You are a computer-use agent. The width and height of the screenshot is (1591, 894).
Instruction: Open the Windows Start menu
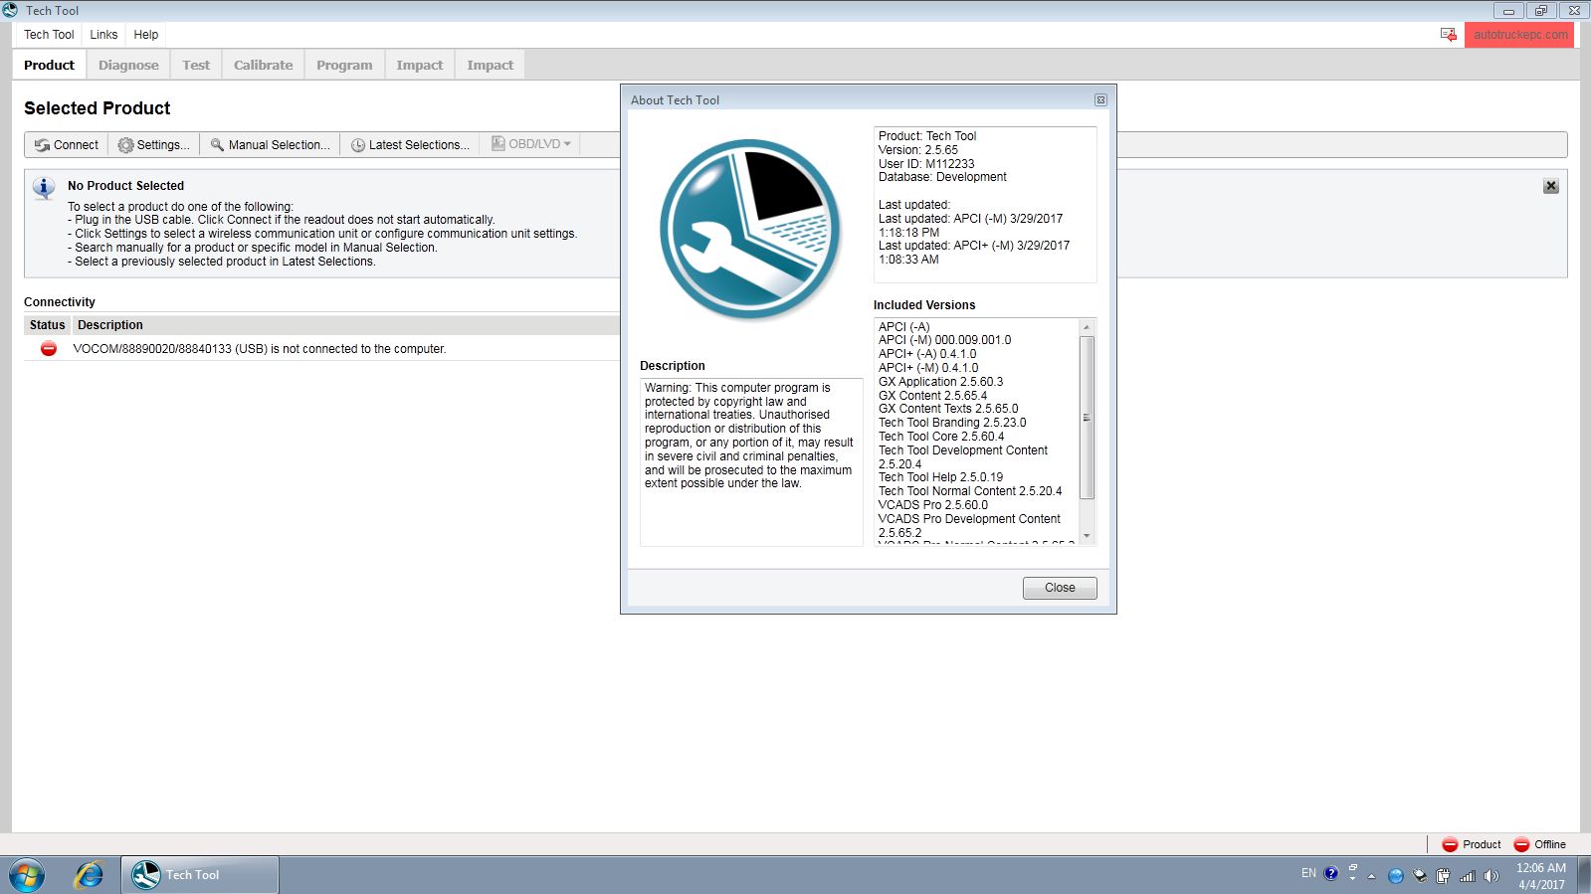click(x=27, y=875)
